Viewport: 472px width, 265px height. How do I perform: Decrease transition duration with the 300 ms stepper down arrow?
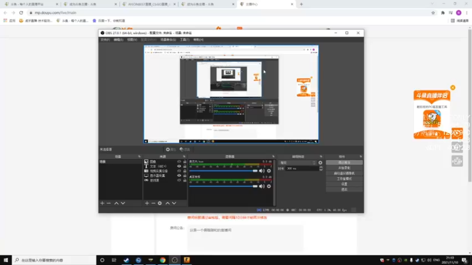pos(321,170)
